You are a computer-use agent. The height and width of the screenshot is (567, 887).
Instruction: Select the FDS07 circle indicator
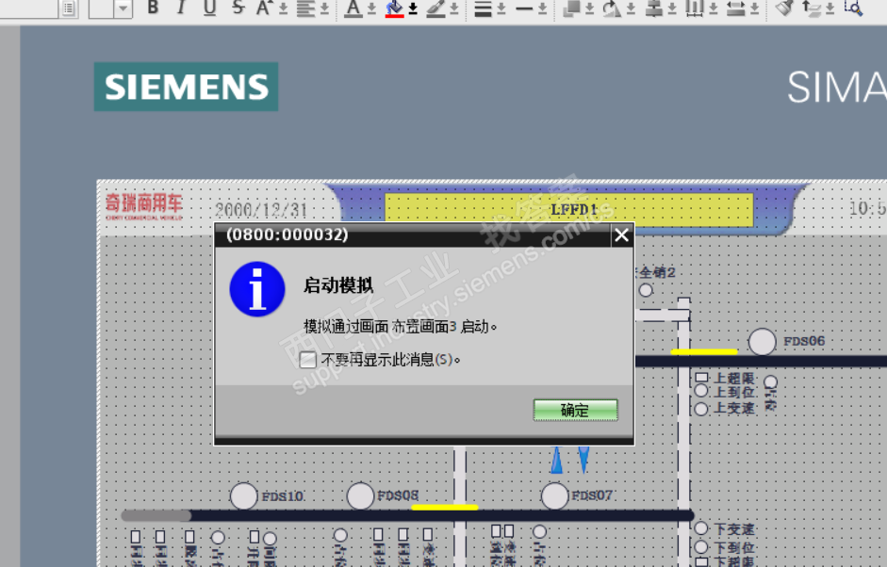(x=555, y=496)
